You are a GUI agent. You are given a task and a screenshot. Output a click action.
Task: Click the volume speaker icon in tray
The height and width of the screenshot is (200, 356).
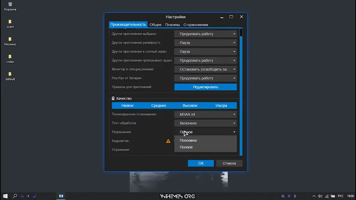click(320, 196)
